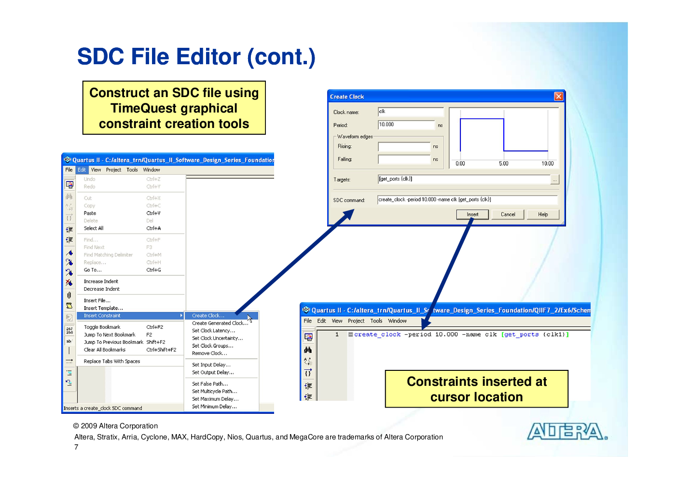Close the Create Clock dialog

coord(558,97)
